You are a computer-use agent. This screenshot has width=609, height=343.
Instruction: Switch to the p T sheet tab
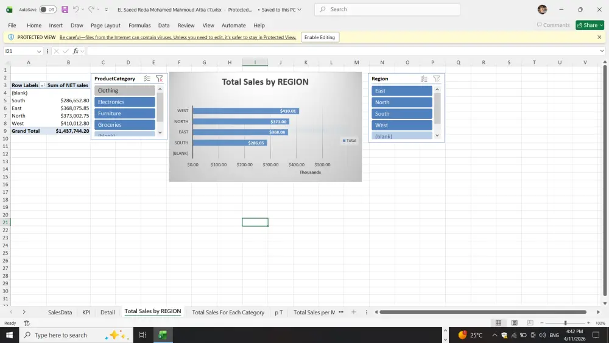279,313
